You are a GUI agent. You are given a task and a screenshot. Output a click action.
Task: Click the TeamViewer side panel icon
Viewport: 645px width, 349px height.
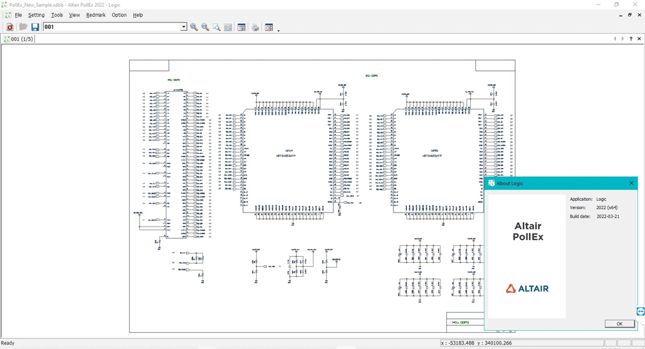(x=640, y=311)
